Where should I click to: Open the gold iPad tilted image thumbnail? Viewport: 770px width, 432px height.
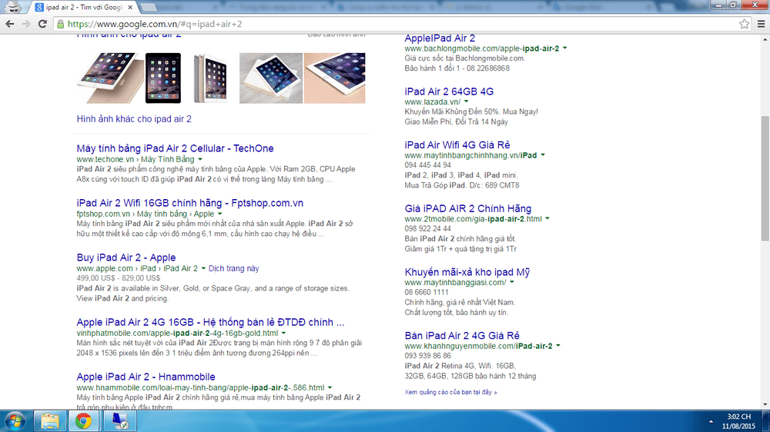(110, 78)
